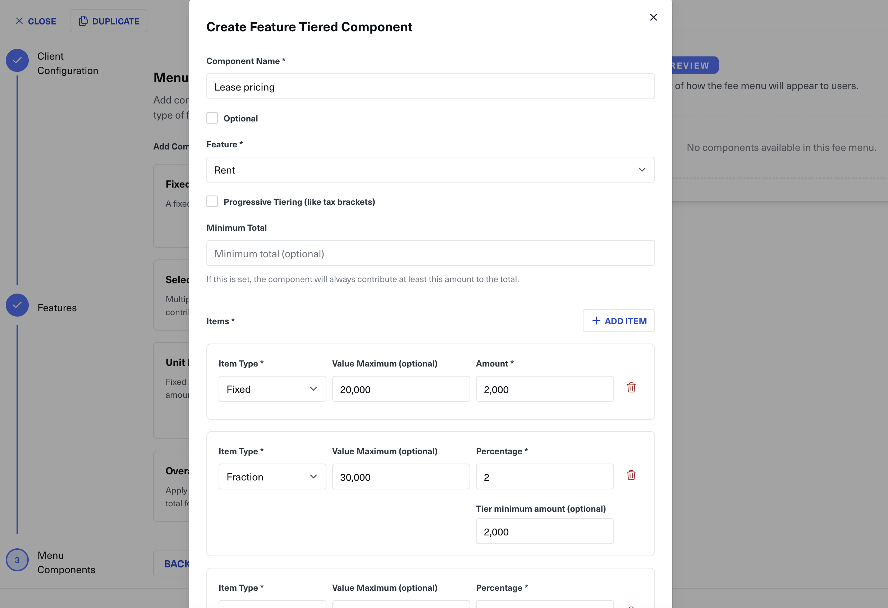The width and height of the screenshot is (888, 608).
Task: Click the Add Item button
Action: [x=618, y=321]
